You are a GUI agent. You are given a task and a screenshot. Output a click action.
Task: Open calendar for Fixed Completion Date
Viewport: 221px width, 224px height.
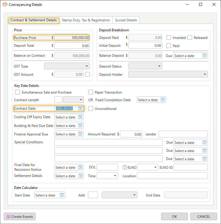(163, 100)
